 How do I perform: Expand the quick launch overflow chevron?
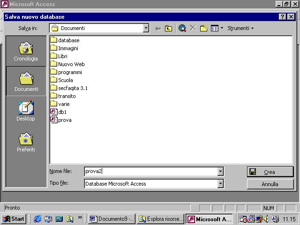(80, 217)
